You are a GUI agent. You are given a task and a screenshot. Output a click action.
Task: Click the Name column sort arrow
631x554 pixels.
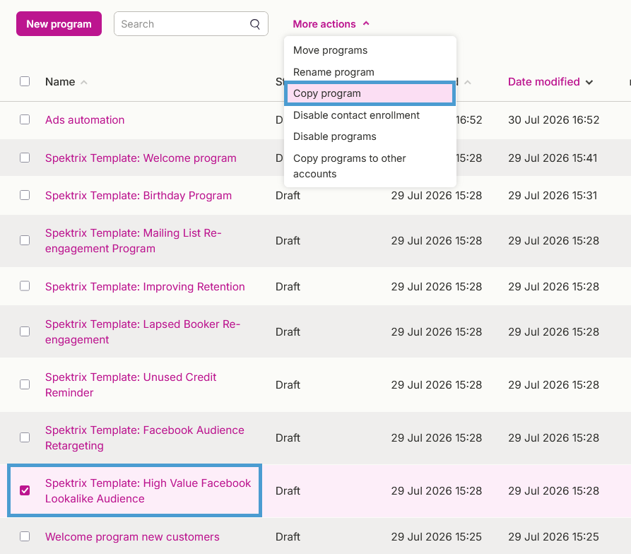coord(83,82)
